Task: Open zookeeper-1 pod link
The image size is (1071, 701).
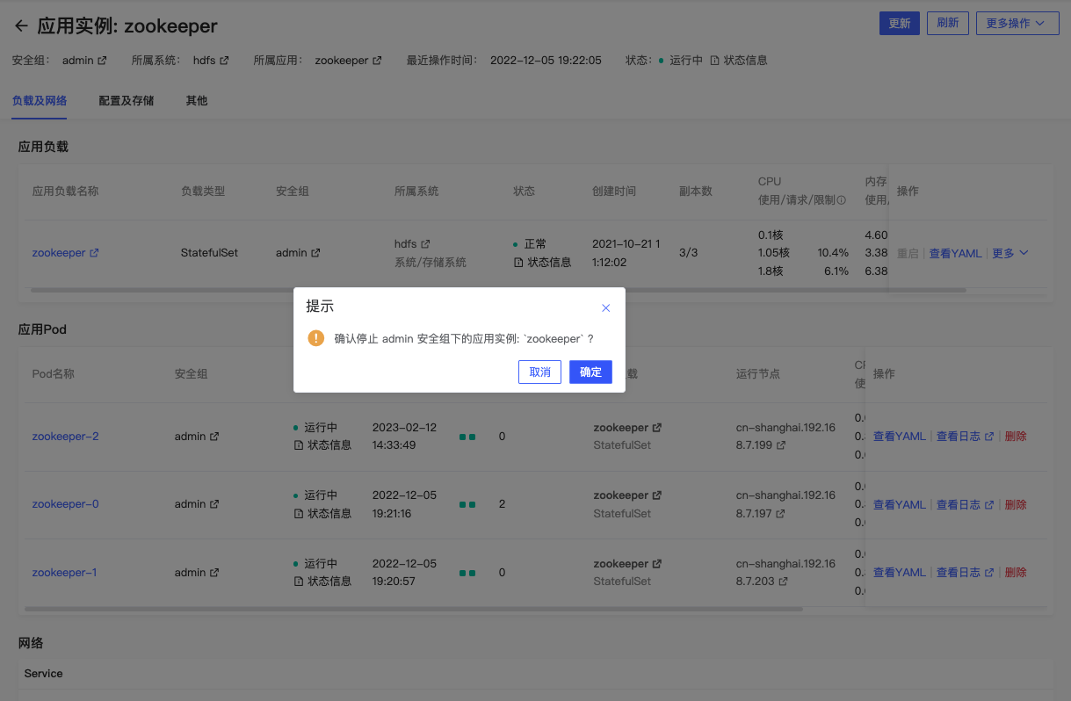Action: pos(64,573)
